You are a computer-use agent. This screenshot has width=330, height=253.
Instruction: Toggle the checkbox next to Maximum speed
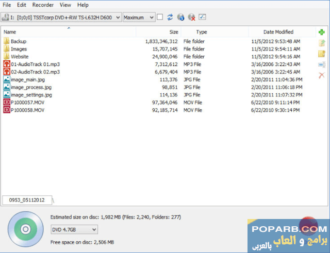160,17
